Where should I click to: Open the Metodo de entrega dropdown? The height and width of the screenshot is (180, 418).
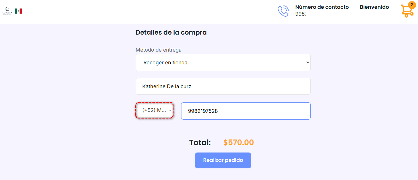coord(223,62)
